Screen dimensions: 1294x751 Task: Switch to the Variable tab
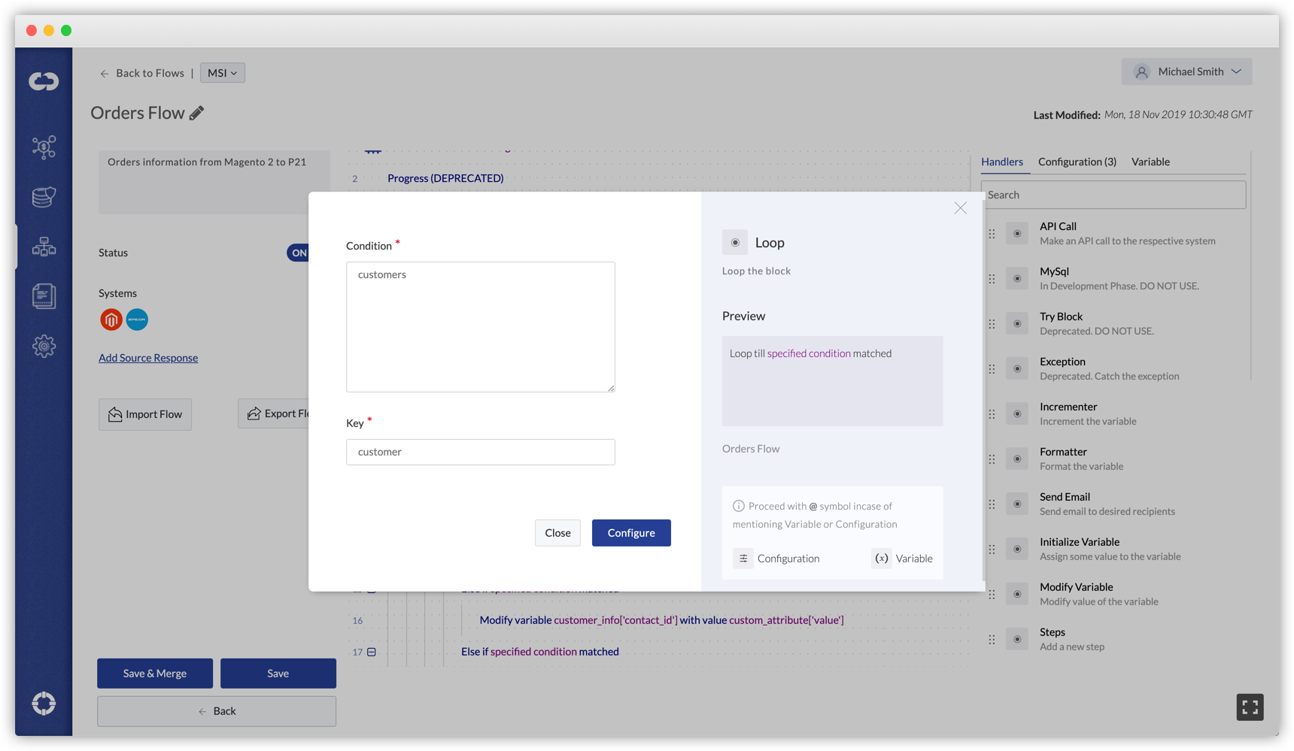tap(1150, 162)
